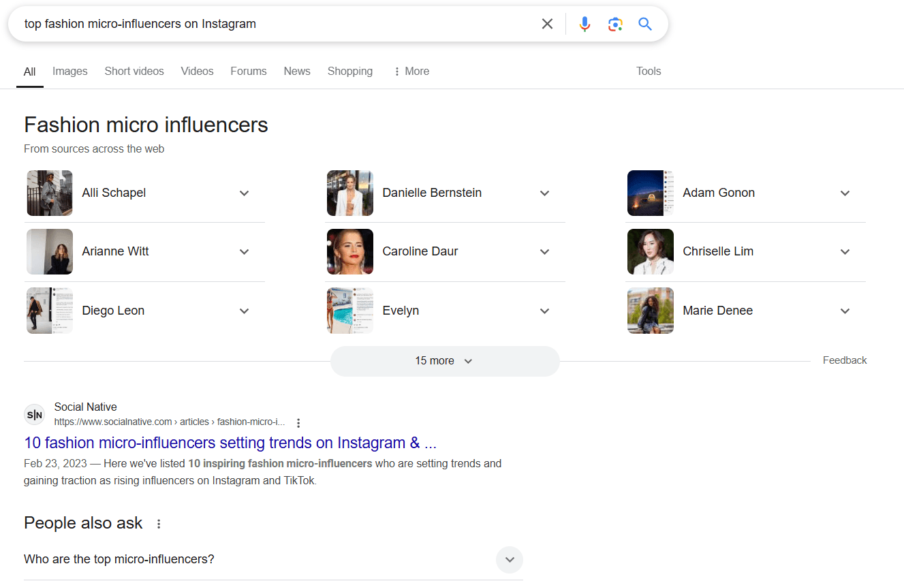Viewport: 904px width, 581px height.
Task: Click Danielle Bernstein's thumbnail photo
Action: click(x=350, y=193)
